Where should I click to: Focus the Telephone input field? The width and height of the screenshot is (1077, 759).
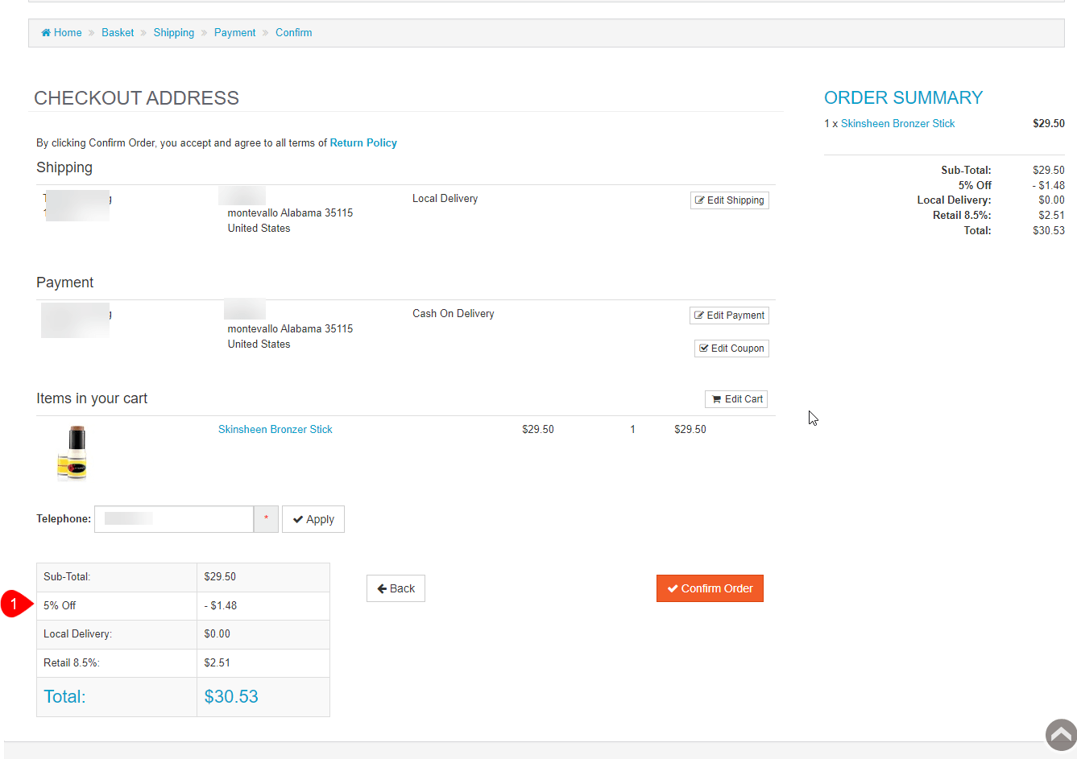[x=174, y=519]
